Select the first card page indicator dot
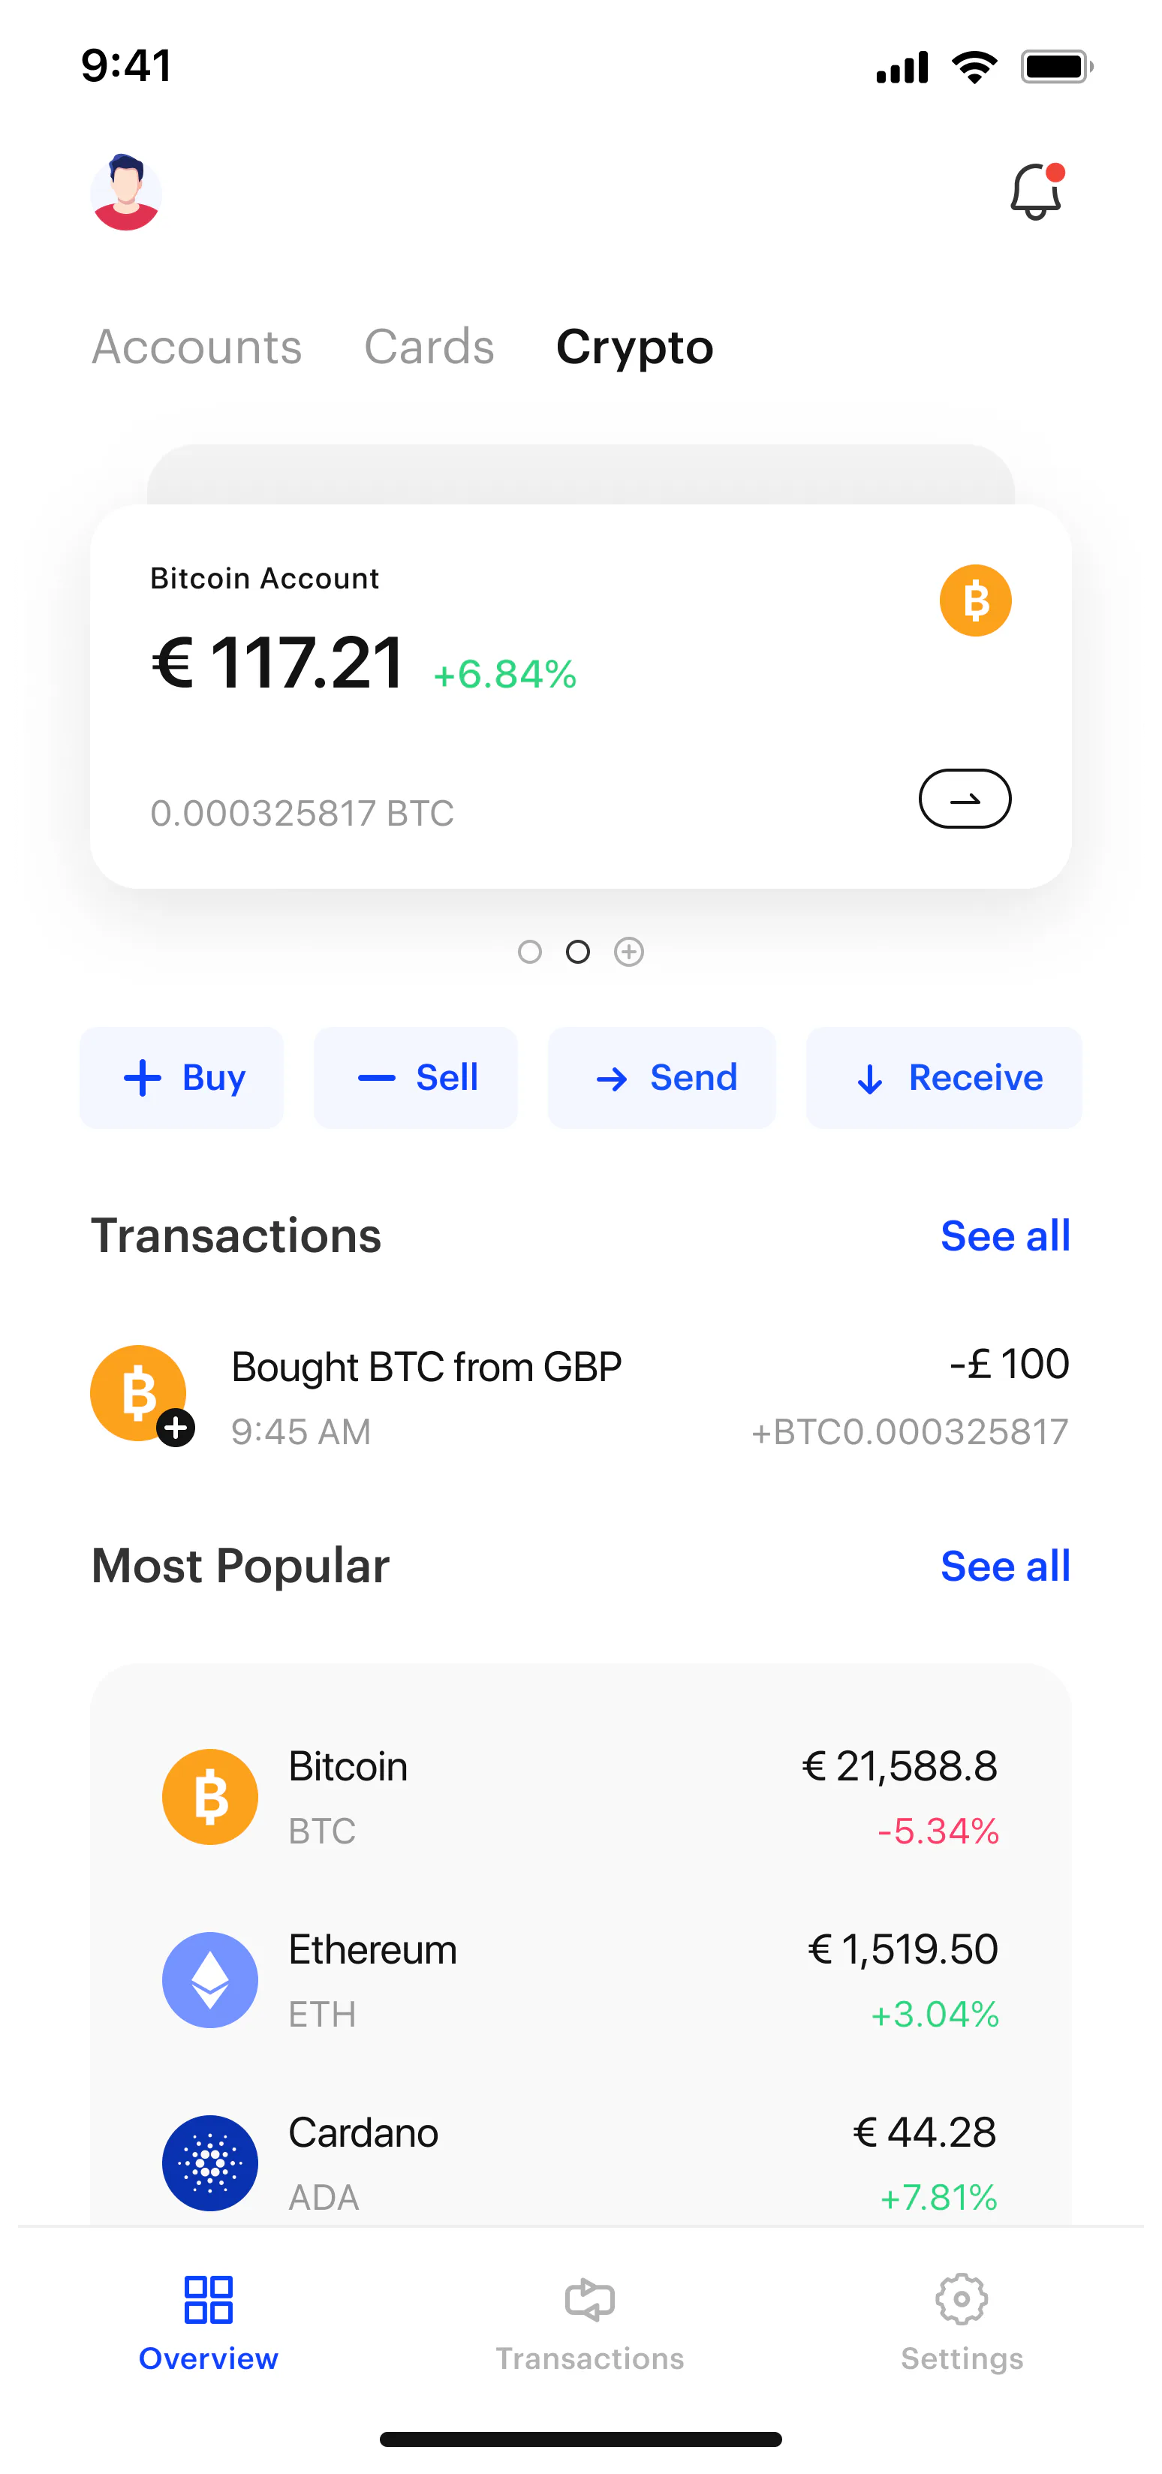Viewport: 1162px width, 2474px height. point(529,952)
